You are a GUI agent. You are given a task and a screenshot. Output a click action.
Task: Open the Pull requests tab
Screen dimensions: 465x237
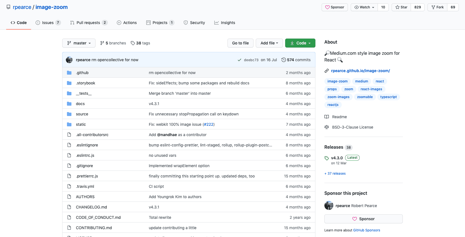[x=89, y=23]
